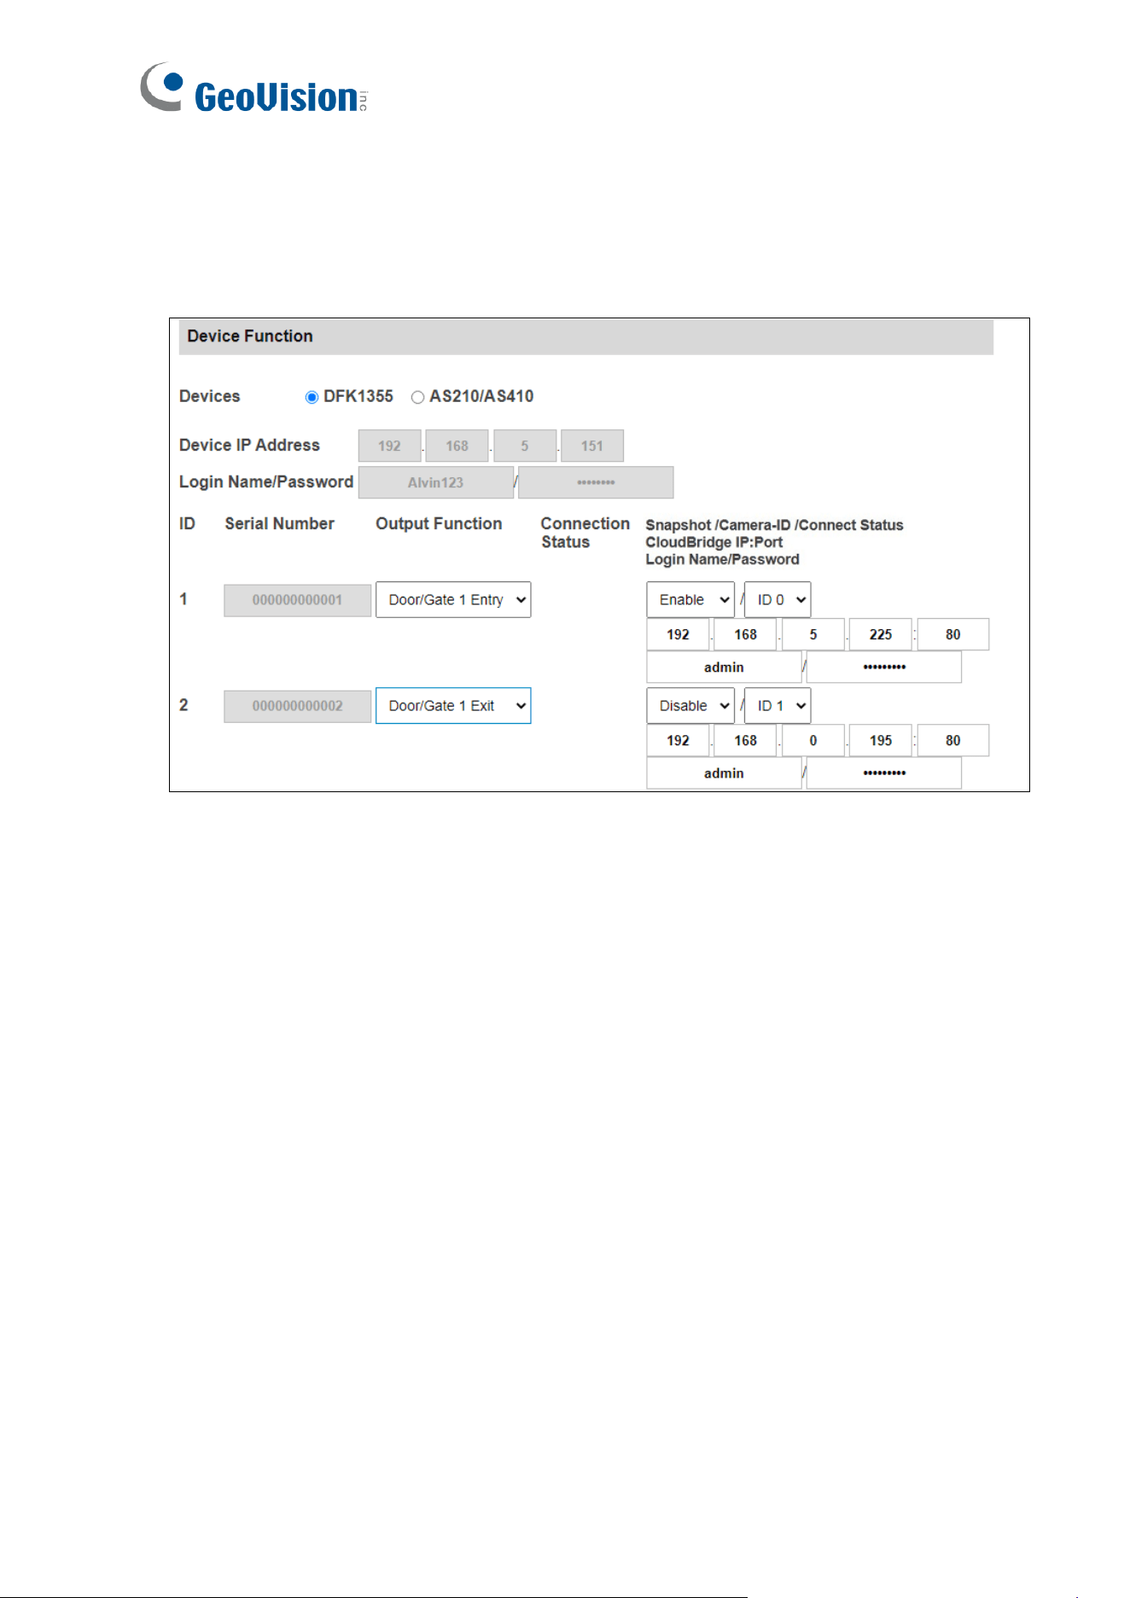Click the Login Name/Password label beside Alvin123

266,481
